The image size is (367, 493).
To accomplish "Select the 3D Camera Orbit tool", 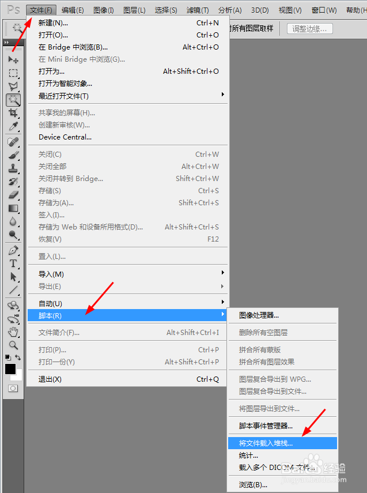I will click(13, 319).
